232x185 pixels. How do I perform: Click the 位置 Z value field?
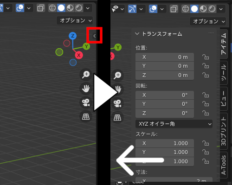tap(165, 75)
